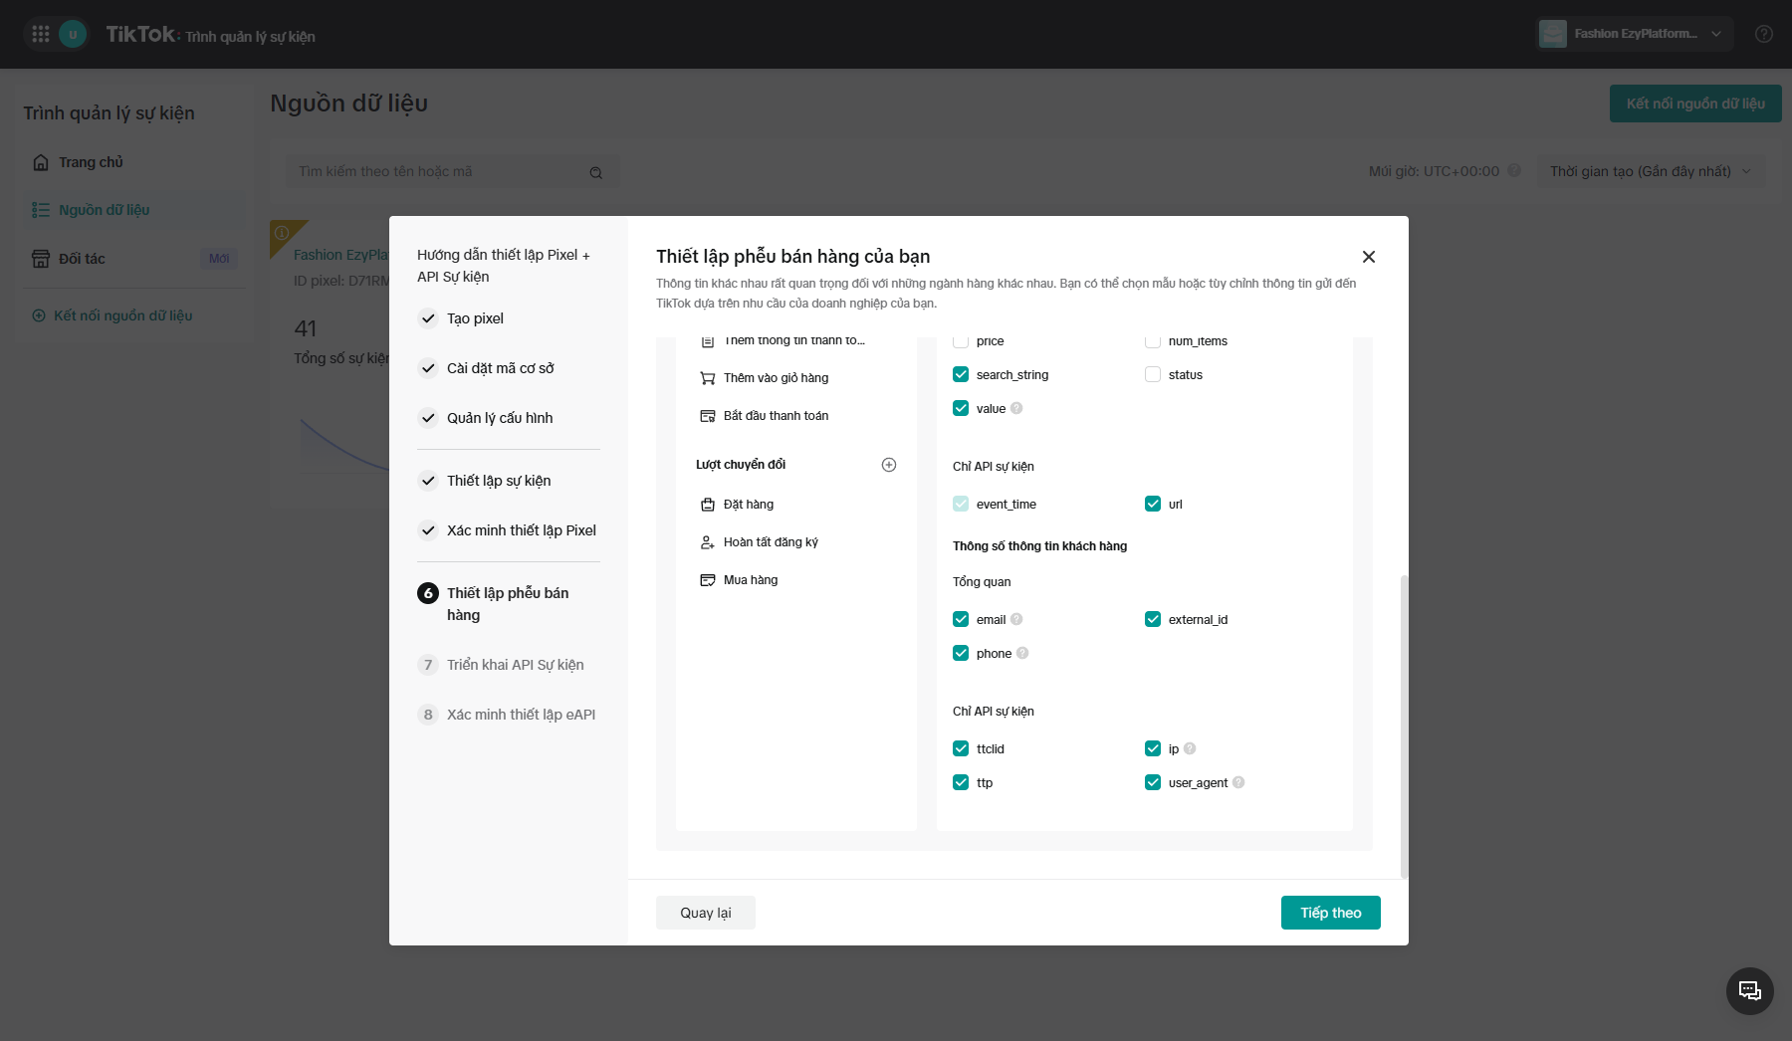Toggle the email checkbox
This screenshot has width=1792, height=1041.
961,619
